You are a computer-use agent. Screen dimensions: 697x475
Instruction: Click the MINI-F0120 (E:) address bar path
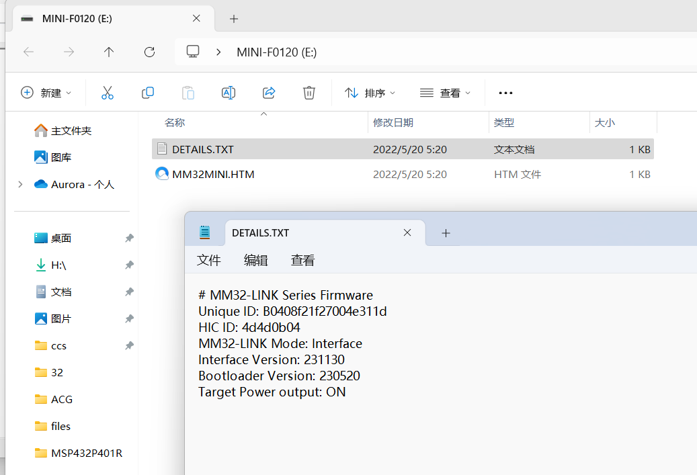276,52
